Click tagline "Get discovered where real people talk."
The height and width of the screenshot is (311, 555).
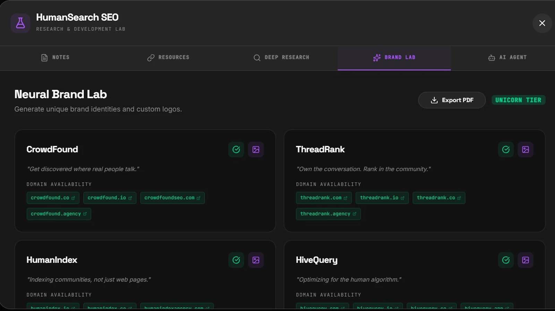click(83, 169)
